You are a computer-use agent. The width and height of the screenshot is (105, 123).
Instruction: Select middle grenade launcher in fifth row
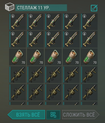click(53, 92)
